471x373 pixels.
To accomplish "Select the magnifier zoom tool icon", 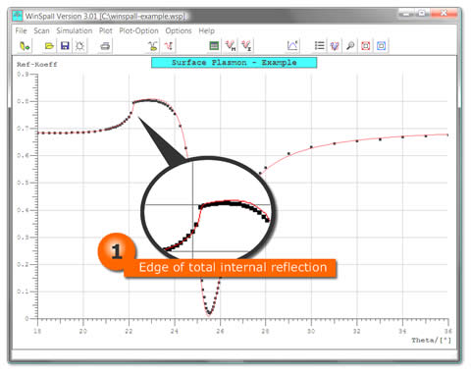I will [350, 46].
